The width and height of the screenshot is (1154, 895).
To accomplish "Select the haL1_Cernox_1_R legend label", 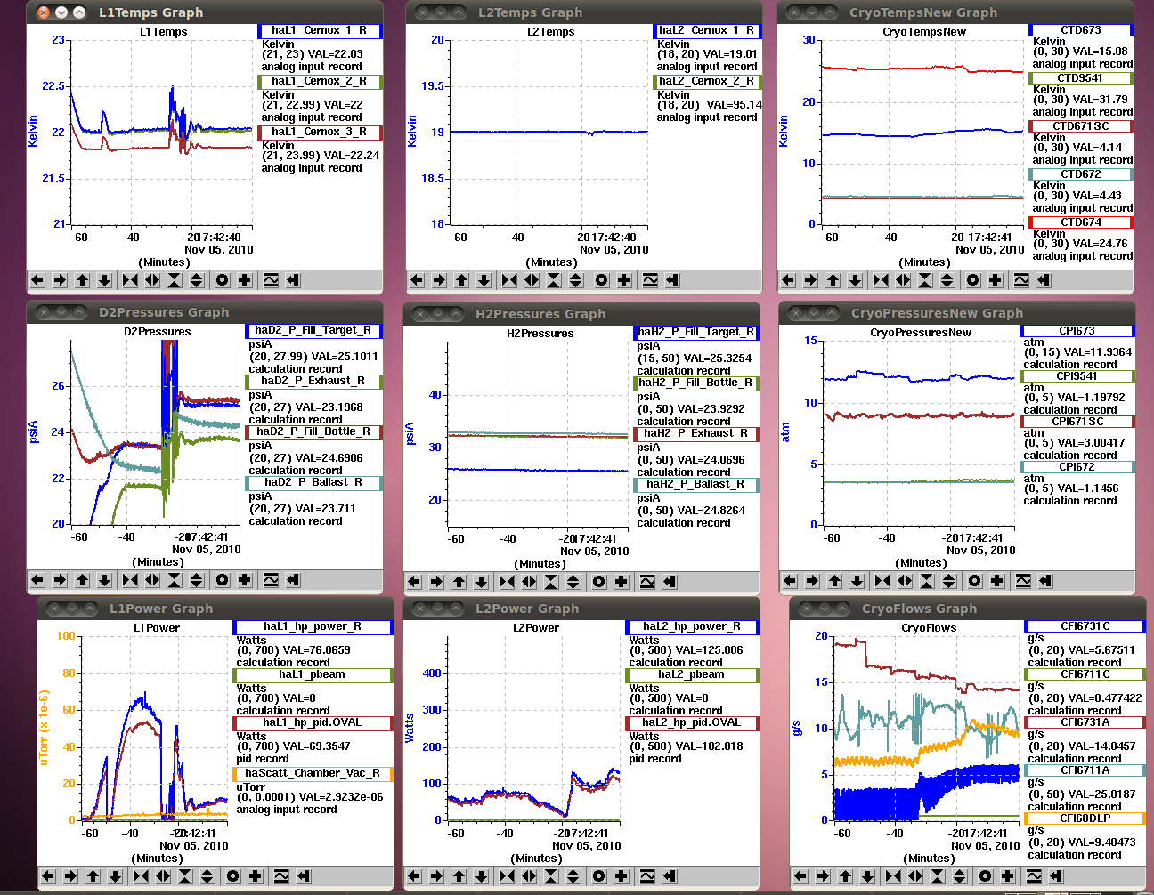I will tap(320, 30).
